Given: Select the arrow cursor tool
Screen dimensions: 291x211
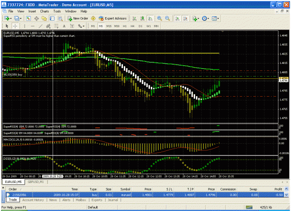Looking at the screenshot, I should click(7, 26).
